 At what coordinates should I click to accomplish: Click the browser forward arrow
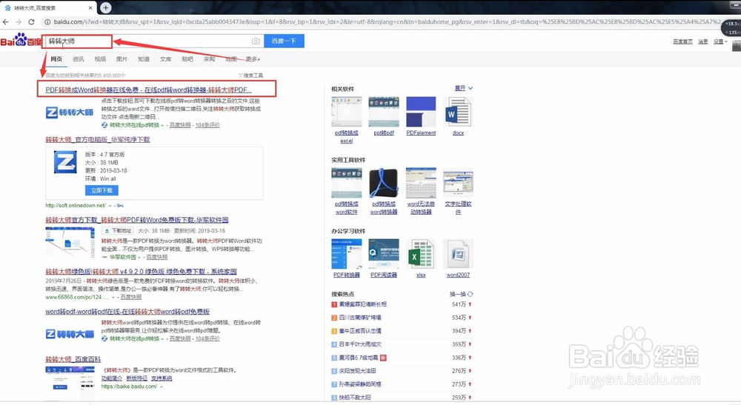pyautogui.click(x=19, y=21)
